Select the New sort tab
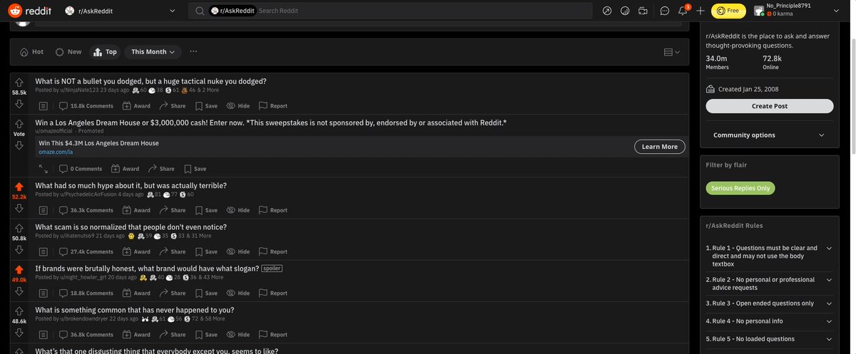 (x=68, y=52)
